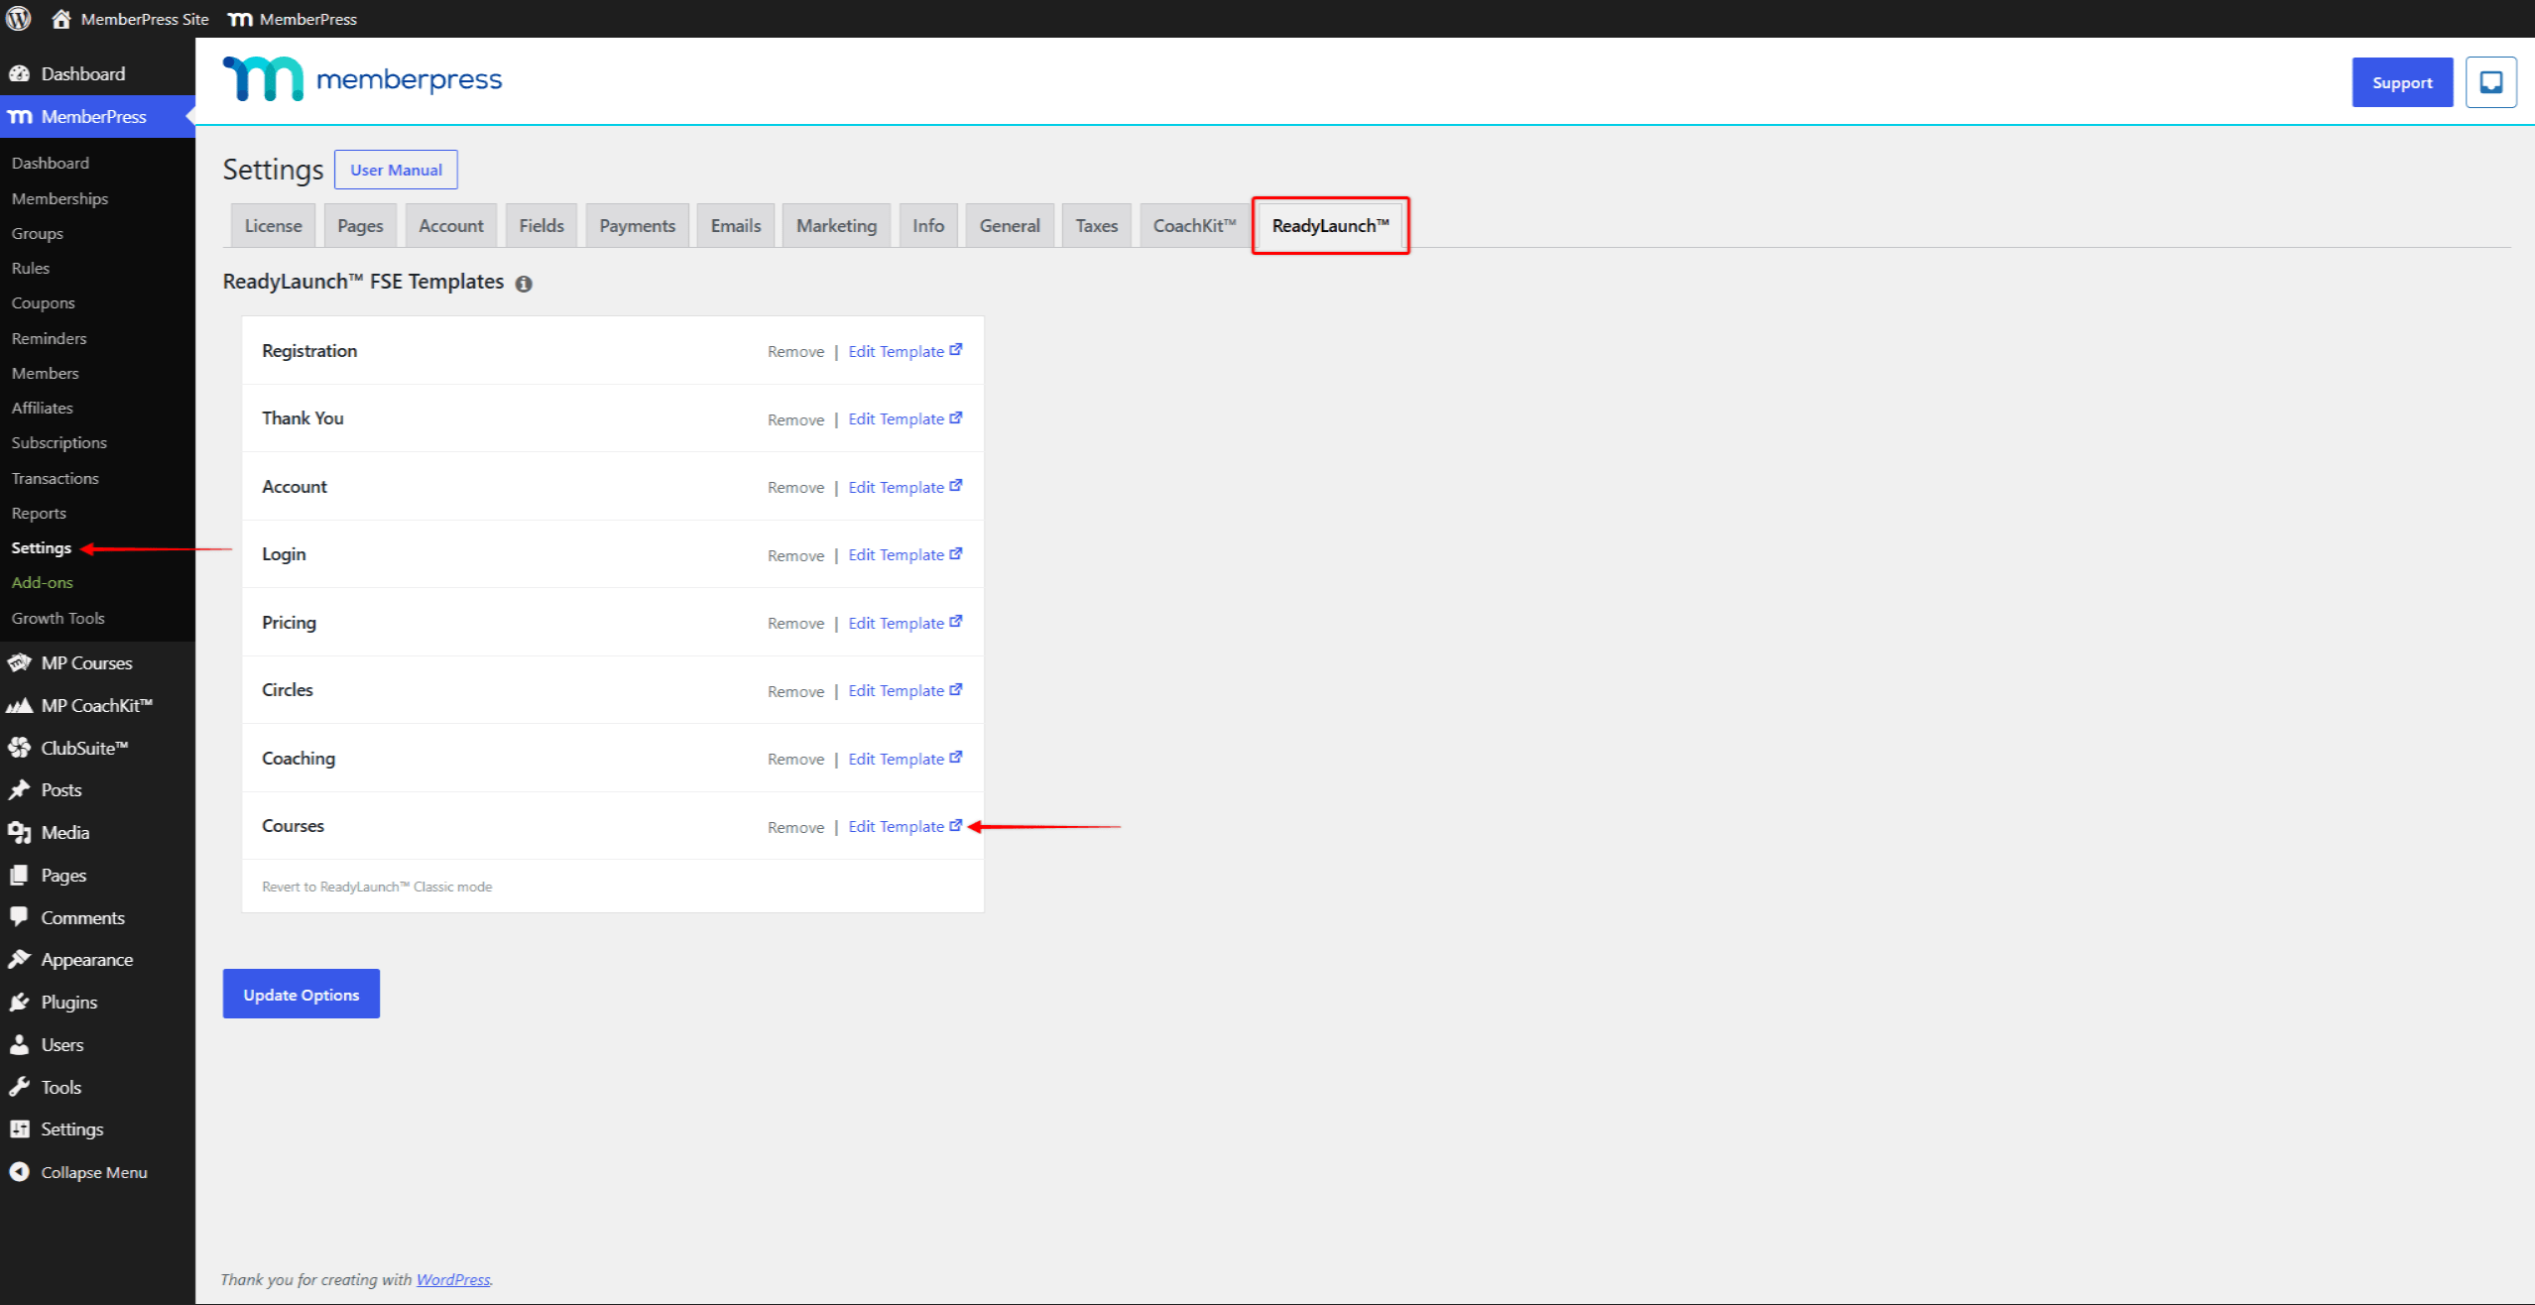
Task: Open MP CoachKit sidebar menu
Action: (97, 705)
